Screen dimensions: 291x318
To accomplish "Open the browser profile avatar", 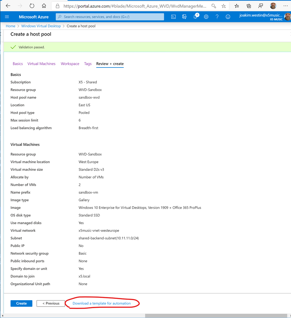I will (x=273, y=6).
